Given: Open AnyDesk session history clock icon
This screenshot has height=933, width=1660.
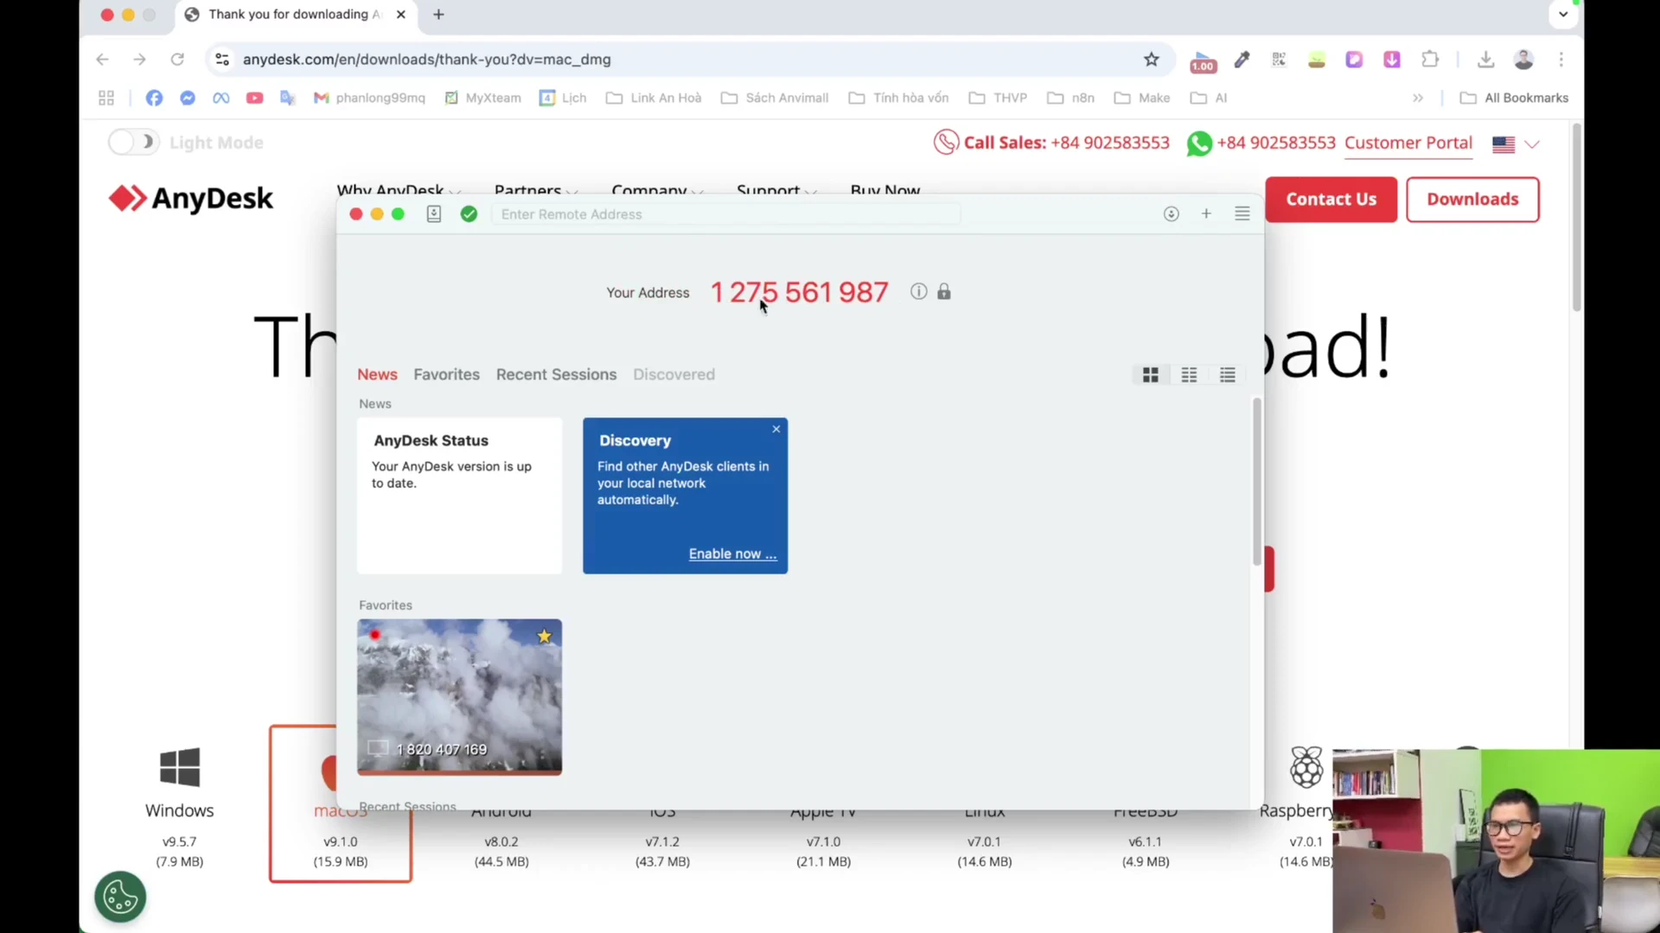Looking at the screenshot, I should [x=1171, y=213].
